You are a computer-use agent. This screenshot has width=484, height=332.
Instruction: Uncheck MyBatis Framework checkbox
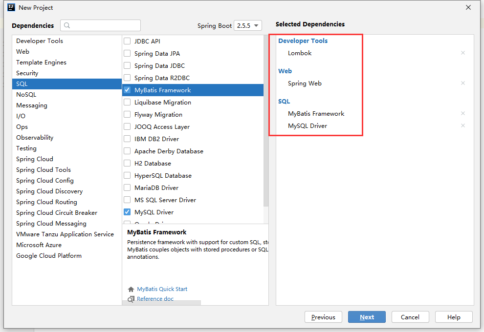127,90
